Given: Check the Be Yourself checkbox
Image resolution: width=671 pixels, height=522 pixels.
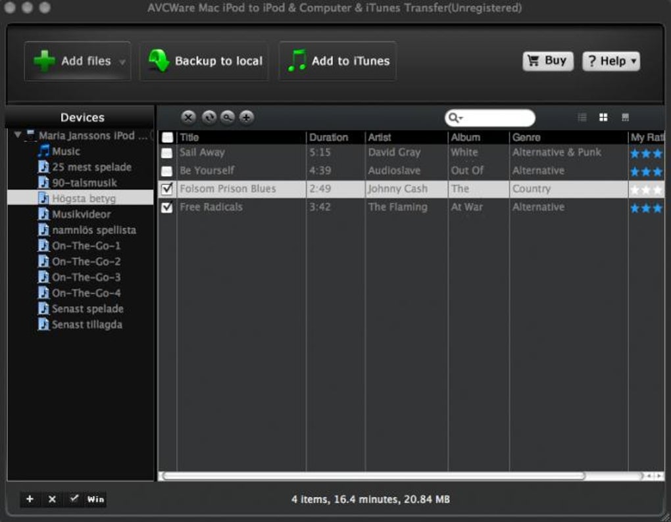Looking at the screenshot, I should pos(167,171).
